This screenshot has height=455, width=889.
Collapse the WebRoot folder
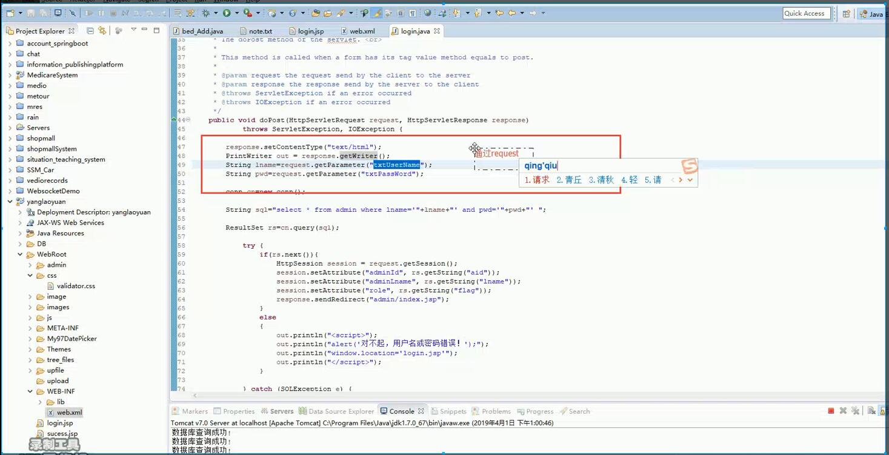click(20, 254)
